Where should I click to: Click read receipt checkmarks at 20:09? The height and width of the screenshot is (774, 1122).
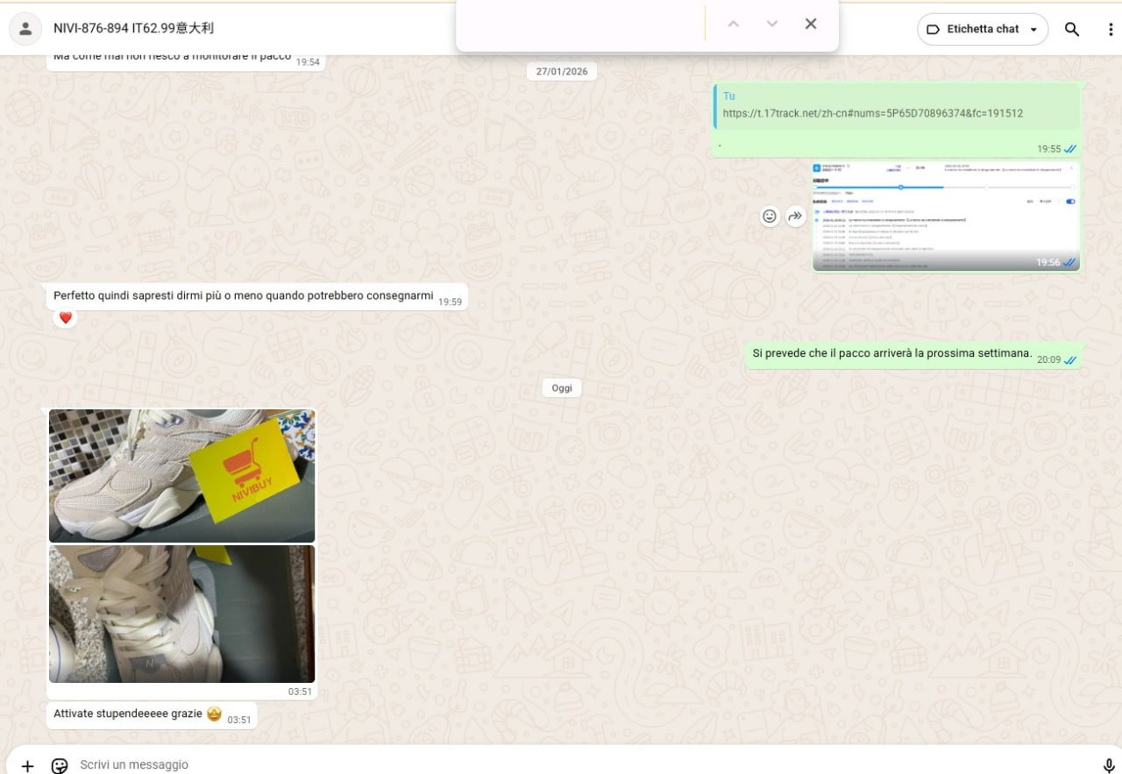click(x=1070, y=359)
